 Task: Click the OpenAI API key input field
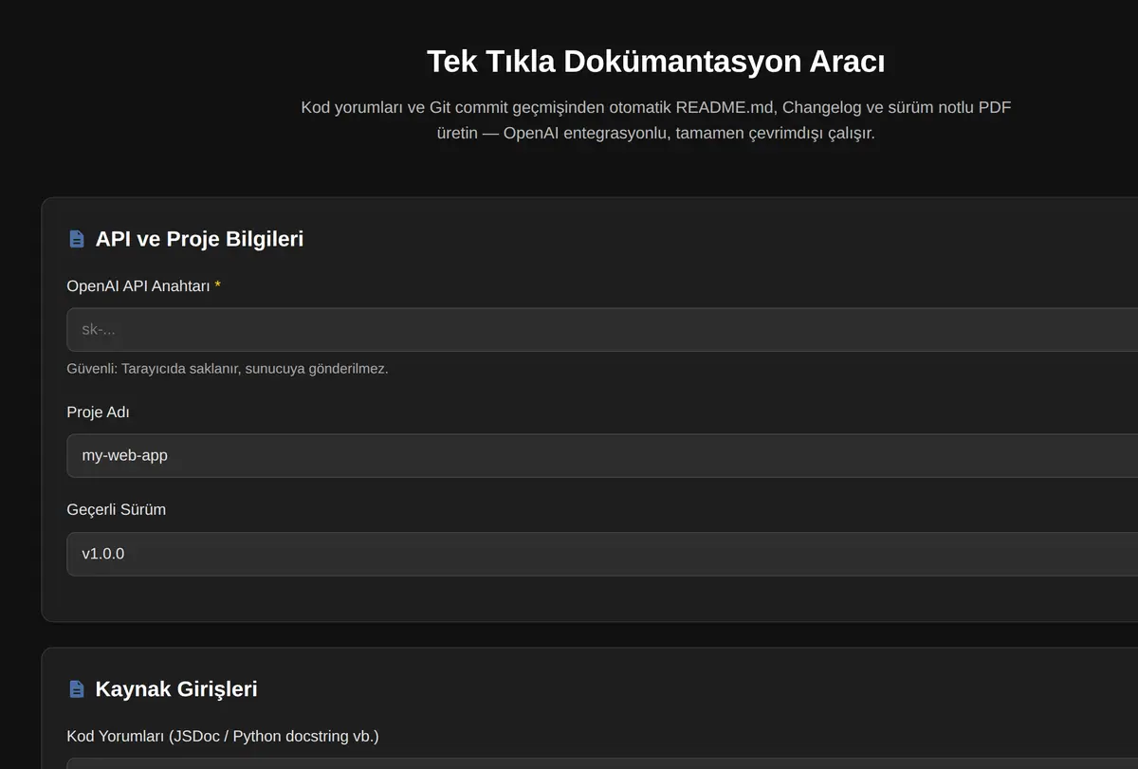point(602,329)
